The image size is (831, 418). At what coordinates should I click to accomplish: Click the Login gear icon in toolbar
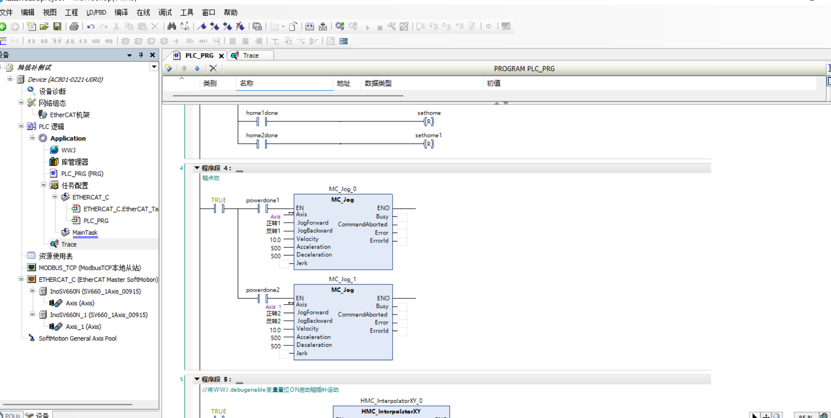(x=340, y=26)
